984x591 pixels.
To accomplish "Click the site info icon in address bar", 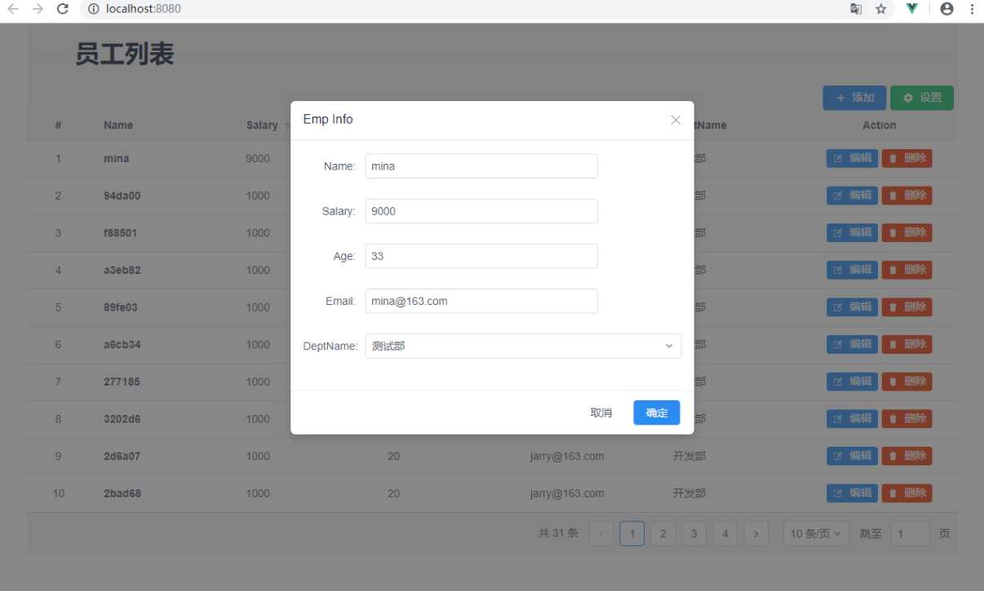I will coord(93,9).
